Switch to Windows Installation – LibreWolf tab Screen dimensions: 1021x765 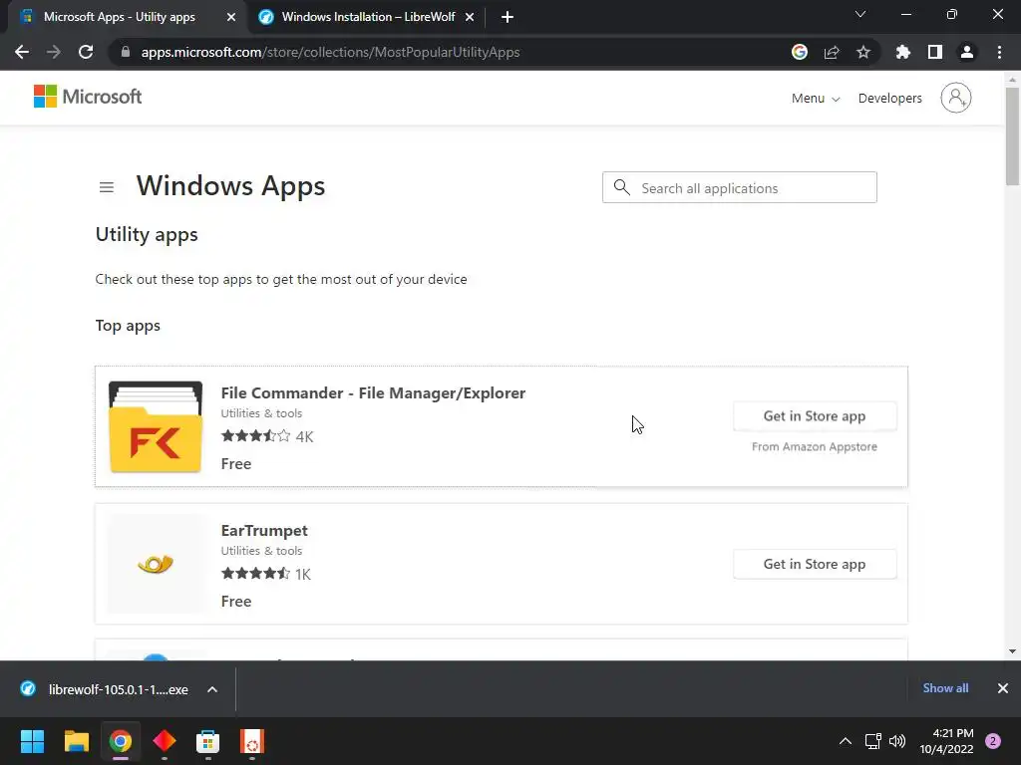click(366, 17)
